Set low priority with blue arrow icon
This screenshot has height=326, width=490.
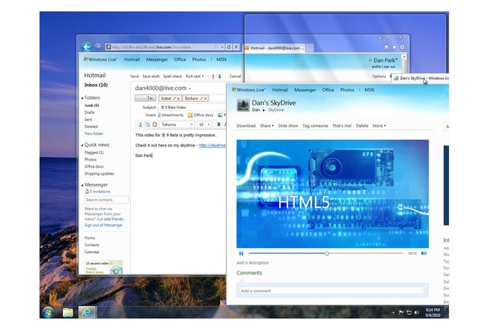pos(219,76)
